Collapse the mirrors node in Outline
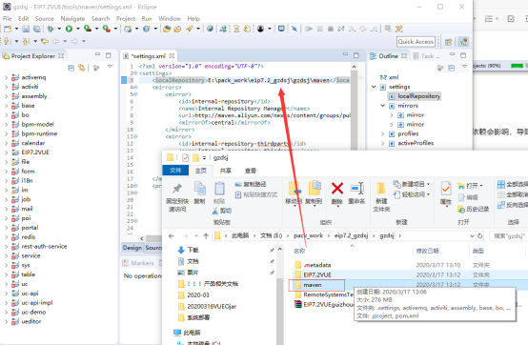528x345 pixels. coord(382,106)
